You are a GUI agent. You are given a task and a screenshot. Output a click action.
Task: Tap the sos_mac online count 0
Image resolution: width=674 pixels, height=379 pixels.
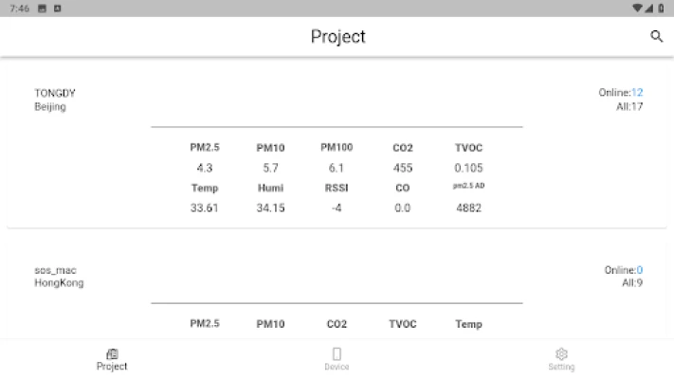tap(640, 270)
